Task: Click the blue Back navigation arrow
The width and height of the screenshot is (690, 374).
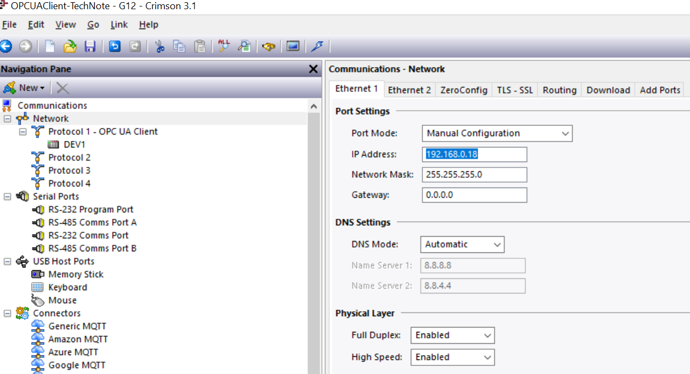Action: pyautogui.click(x=6, y=46)
